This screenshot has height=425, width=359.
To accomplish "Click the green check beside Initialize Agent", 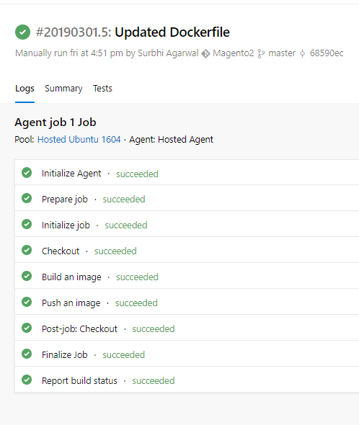I will click(27, 173).
